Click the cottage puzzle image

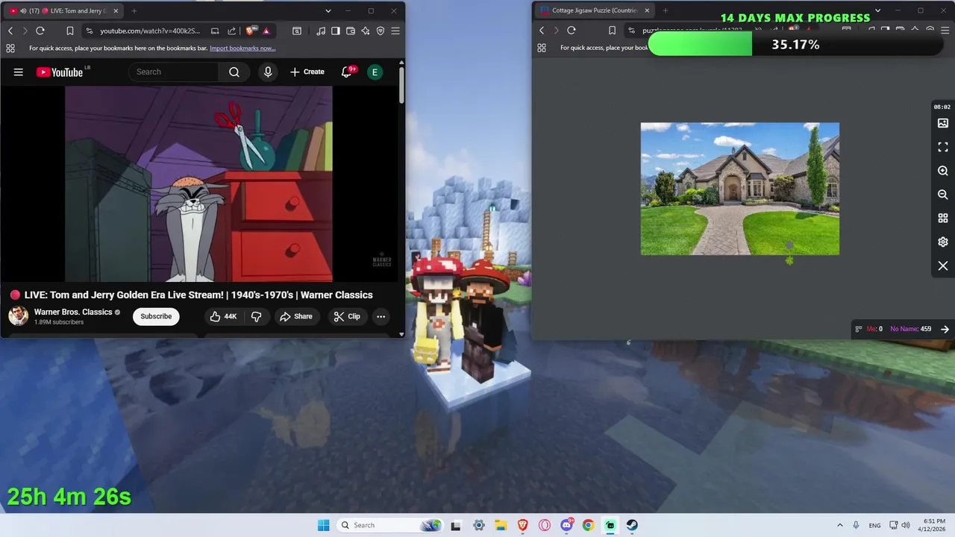click(x=740, y=189)
